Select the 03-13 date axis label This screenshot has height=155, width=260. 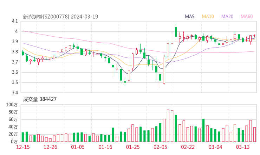pyautogui.click(x=243, y=147)
